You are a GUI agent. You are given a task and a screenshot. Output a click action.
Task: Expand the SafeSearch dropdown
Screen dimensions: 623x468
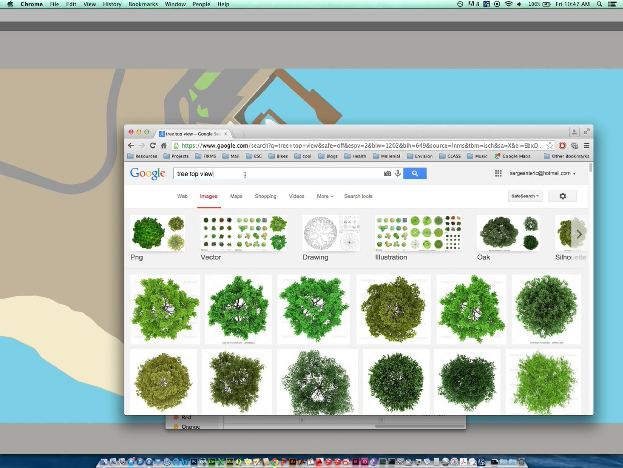525,196
